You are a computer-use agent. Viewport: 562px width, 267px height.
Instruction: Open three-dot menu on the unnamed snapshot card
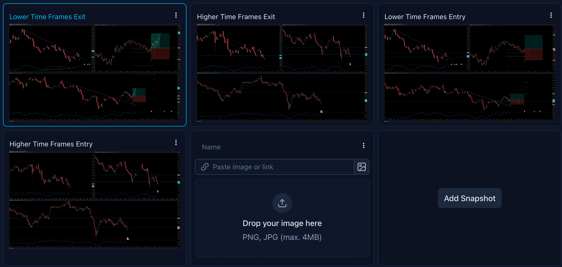364,146
